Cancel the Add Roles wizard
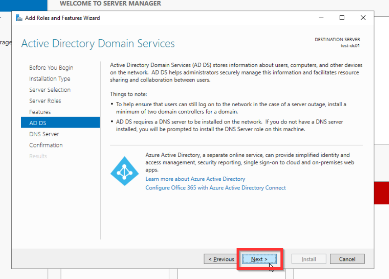The image size is (389, 279). point(347,259)
